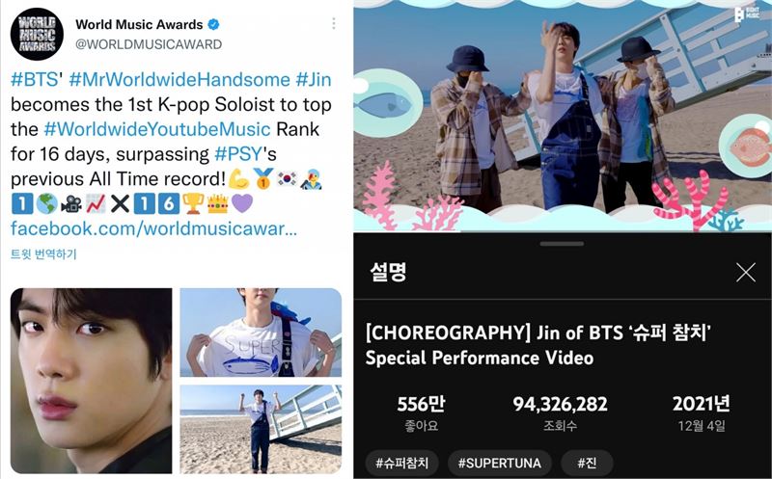
Task: Open the #BTS hashtag
Action: tap(35, 80)
